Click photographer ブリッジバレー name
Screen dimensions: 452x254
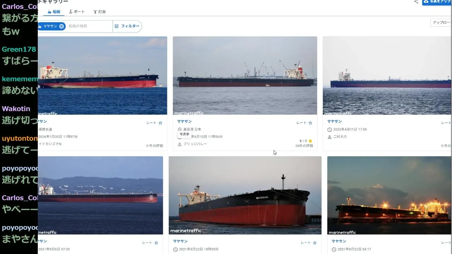pos(195,144)
